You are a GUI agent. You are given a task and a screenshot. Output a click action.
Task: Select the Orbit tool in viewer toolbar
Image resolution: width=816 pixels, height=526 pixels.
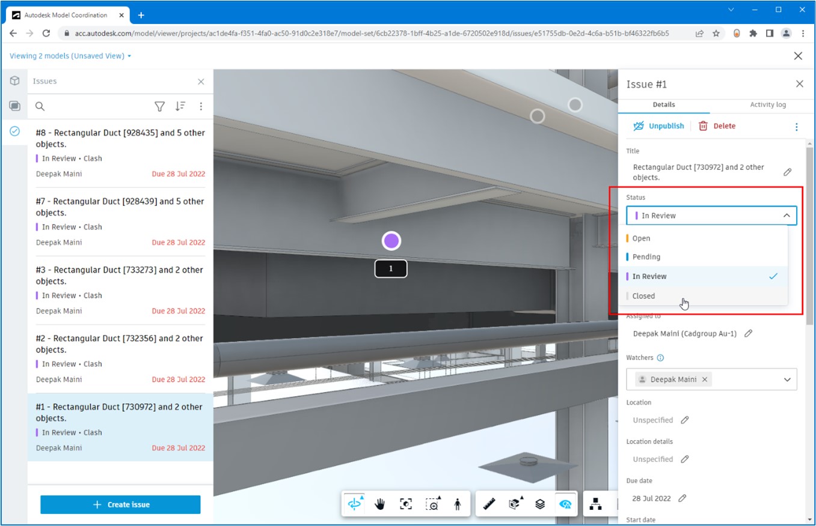(x=355, y=504)
